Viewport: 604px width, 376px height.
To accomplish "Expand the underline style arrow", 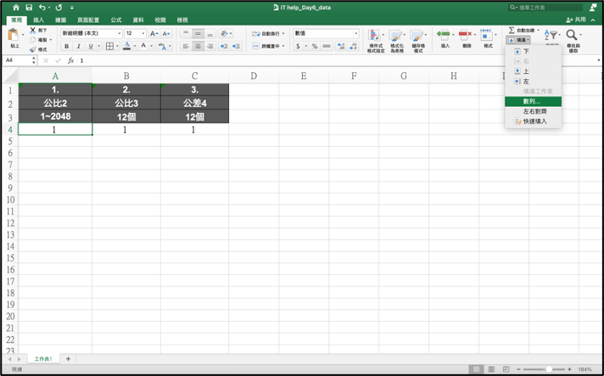I will pyautogui.click(x=99, y=46).
